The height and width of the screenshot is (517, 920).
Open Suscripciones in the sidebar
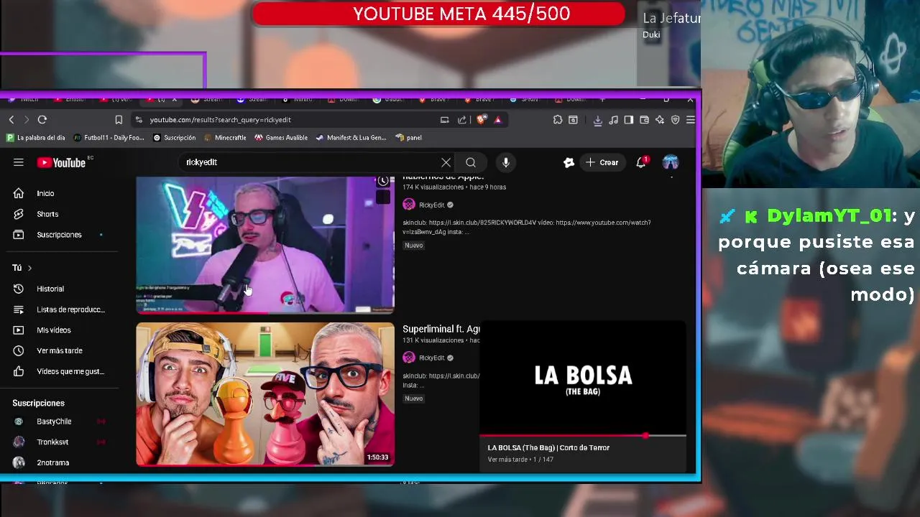tap(59, 235)
